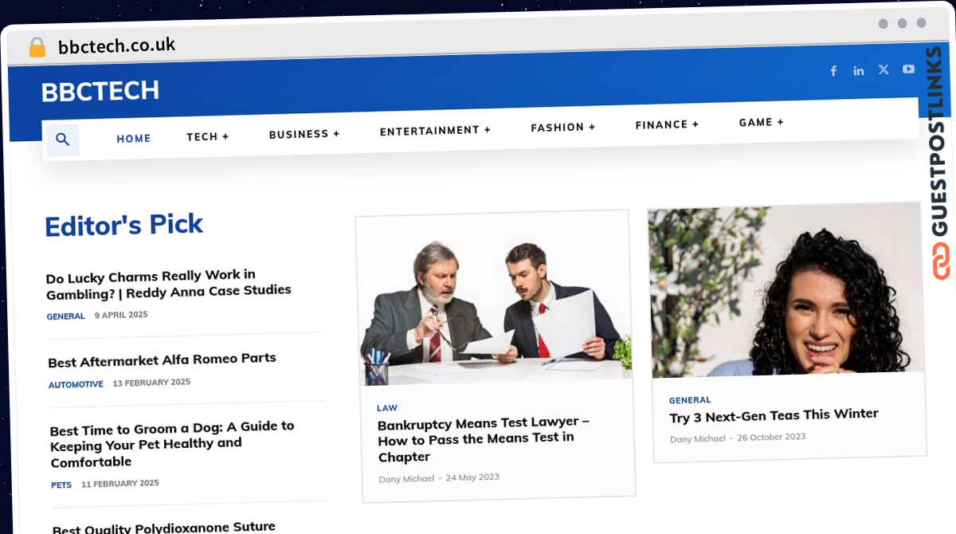Select the AUTOMOTIVE category tag

pyautogui.click(x=76, y=384)
